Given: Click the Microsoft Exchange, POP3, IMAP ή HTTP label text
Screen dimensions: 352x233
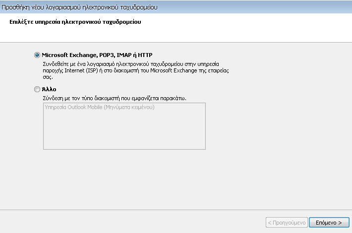Looking at the screenshot, I should click(x=97, y=55).
